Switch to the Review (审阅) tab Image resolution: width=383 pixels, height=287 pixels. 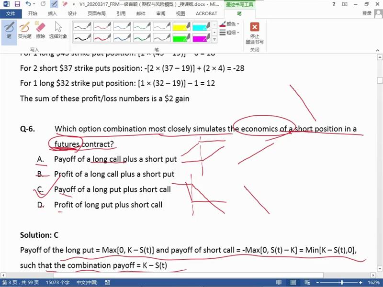click(161, 14)
